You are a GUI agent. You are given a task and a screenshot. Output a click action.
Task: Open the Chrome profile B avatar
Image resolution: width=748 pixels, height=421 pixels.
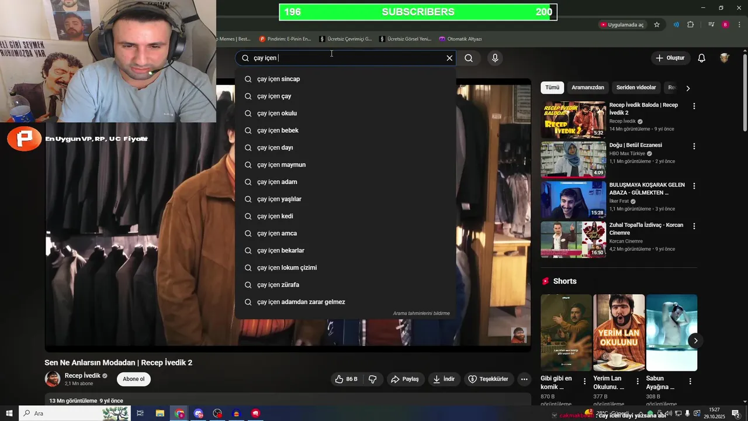pos(725,25)
